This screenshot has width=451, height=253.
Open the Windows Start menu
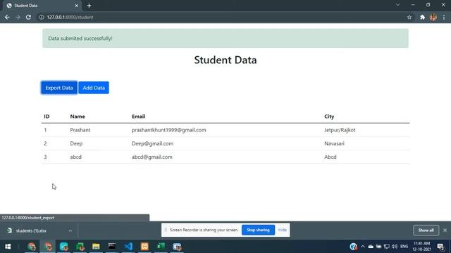8,247
